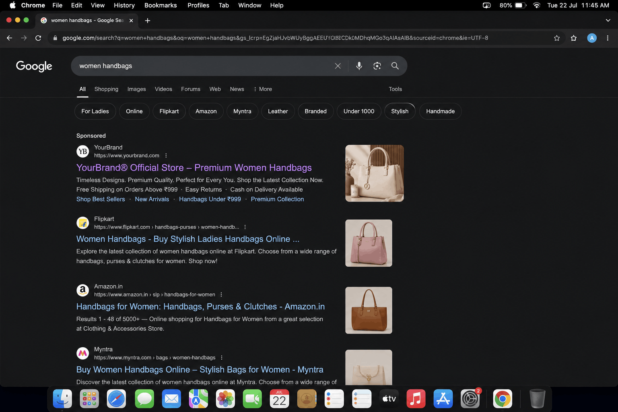Open the Bookmarks menu

[x=161, y=5]
